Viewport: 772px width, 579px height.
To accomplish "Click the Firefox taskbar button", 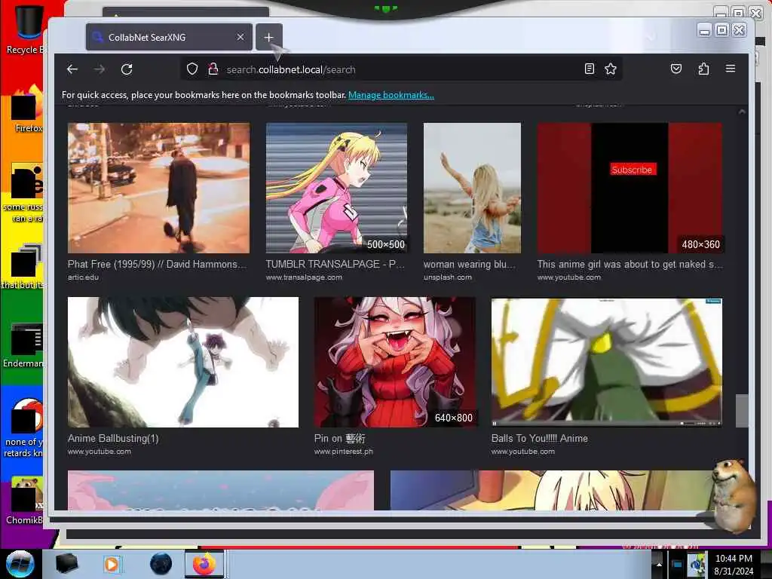I will 204,564.
